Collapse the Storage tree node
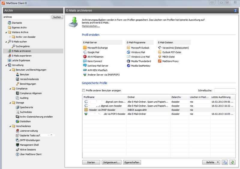 (x=10, y=103)
